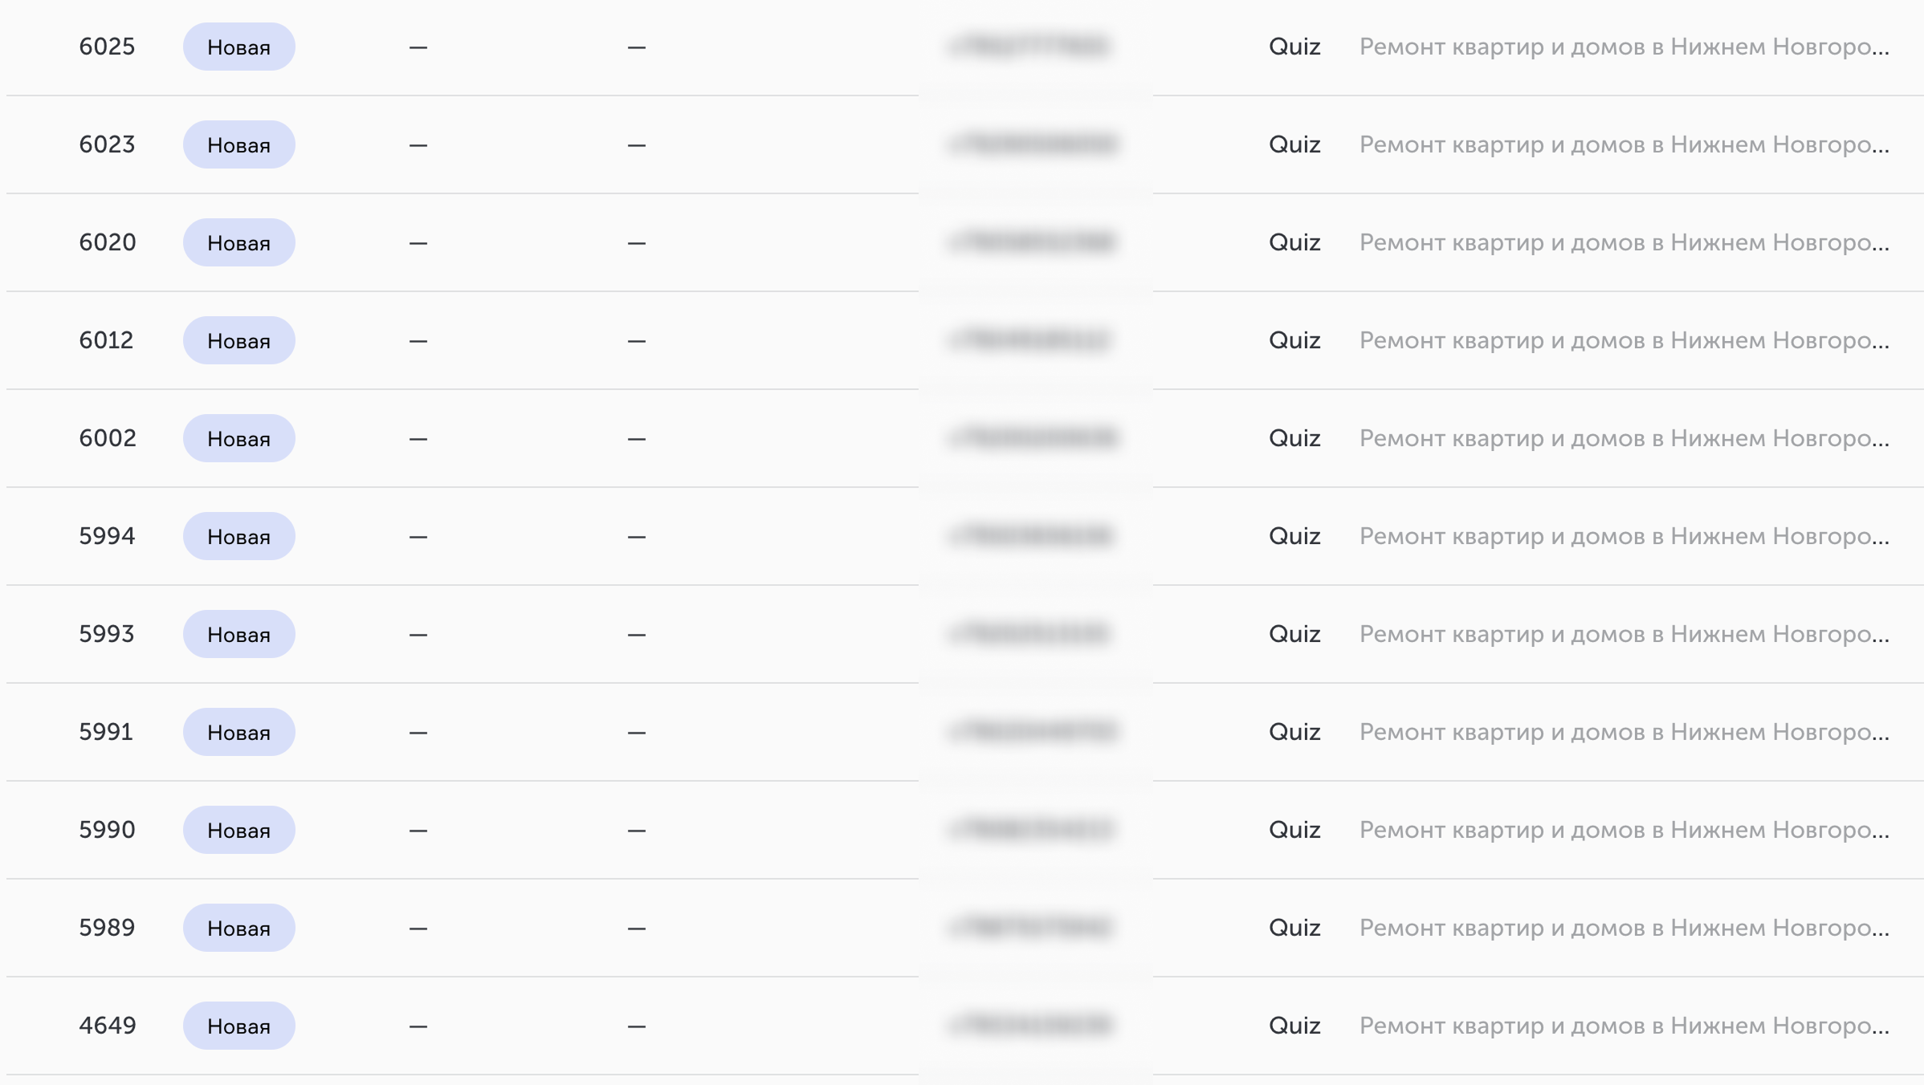The height and width of the screenshot is (1085, 1924).
Task: Open lead number 6002
Action: (x=108, y=438)
